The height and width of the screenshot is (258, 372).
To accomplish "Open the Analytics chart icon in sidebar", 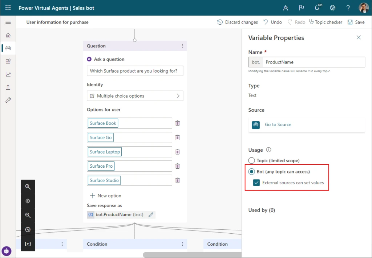I will [8, 74].
